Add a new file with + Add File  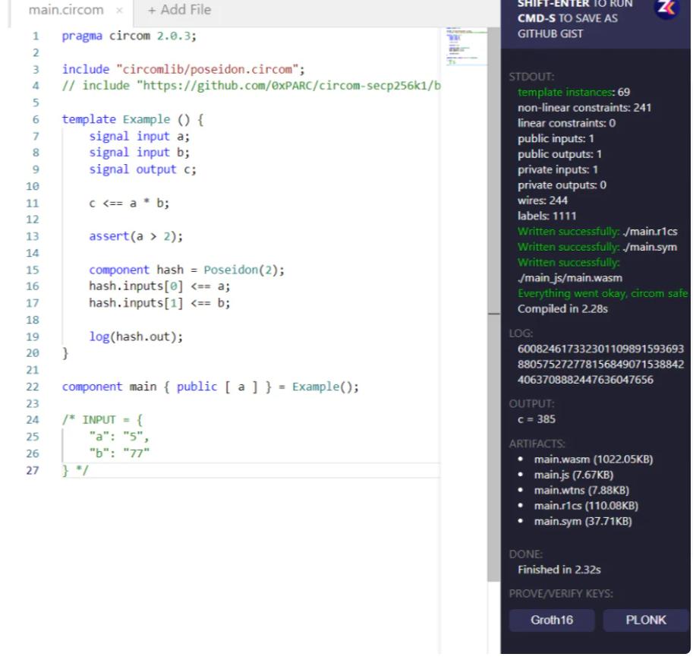[179, 11]
